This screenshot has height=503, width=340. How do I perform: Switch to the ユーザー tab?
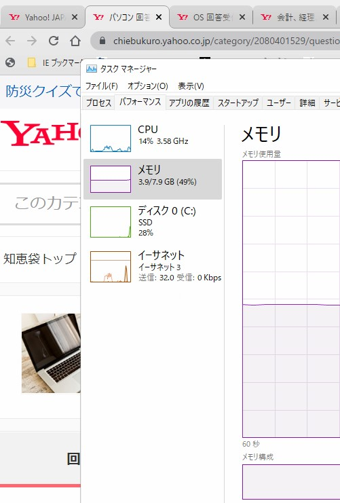point(279,103)
